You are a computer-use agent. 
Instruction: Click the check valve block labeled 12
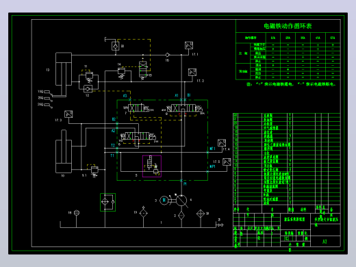pyautogui.click(x=88, y=89)
